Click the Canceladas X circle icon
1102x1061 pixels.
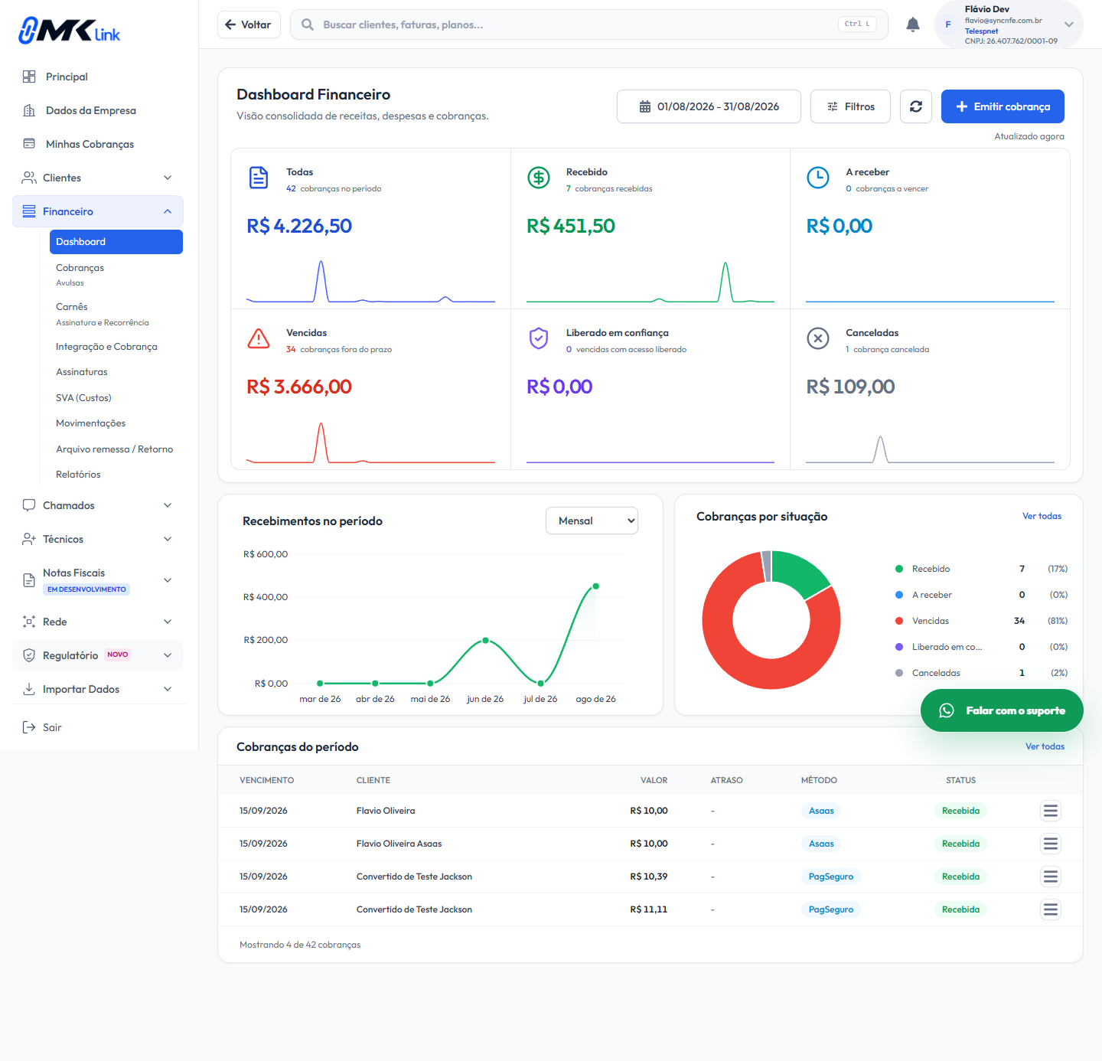tap(818, 338)
